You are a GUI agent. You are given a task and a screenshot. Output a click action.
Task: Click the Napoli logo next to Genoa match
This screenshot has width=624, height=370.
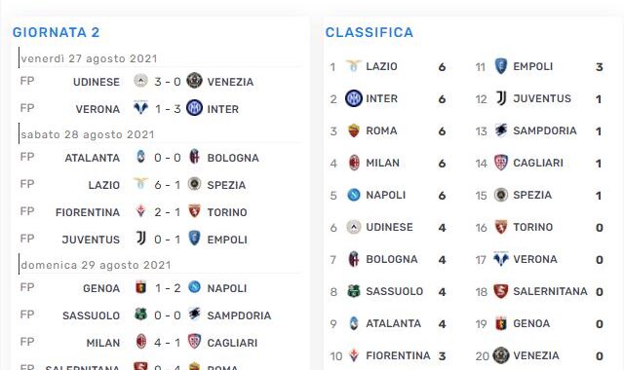click(x=194, y=287)
